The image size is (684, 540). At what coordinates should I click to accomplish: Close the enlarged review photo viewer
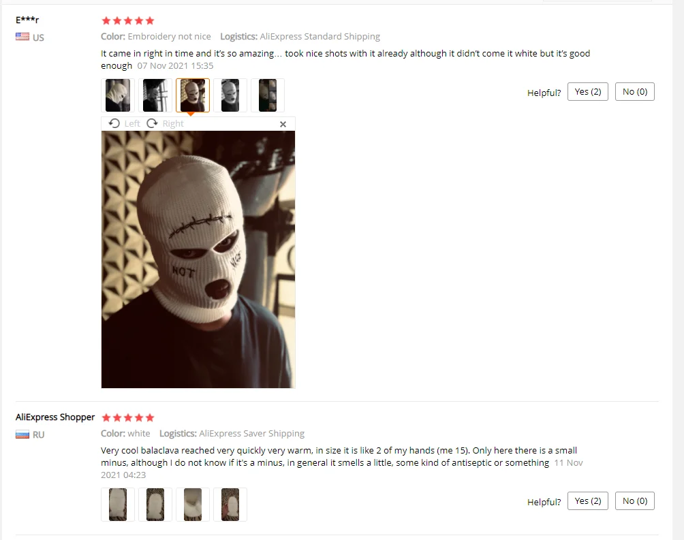tap(283, 125)
